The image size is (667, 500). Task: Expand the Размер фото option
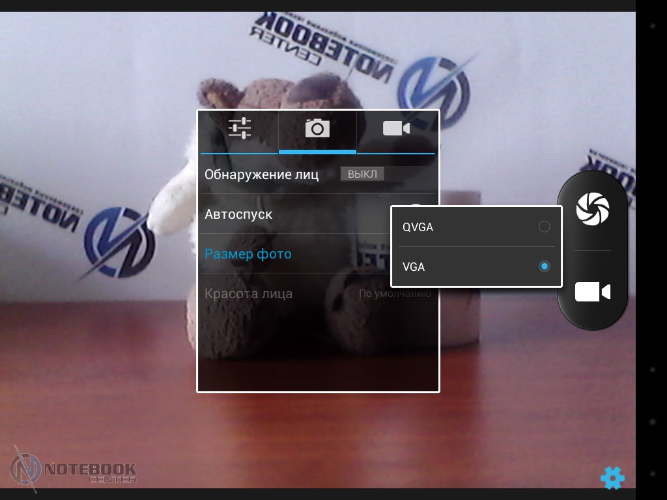[248, 254]
